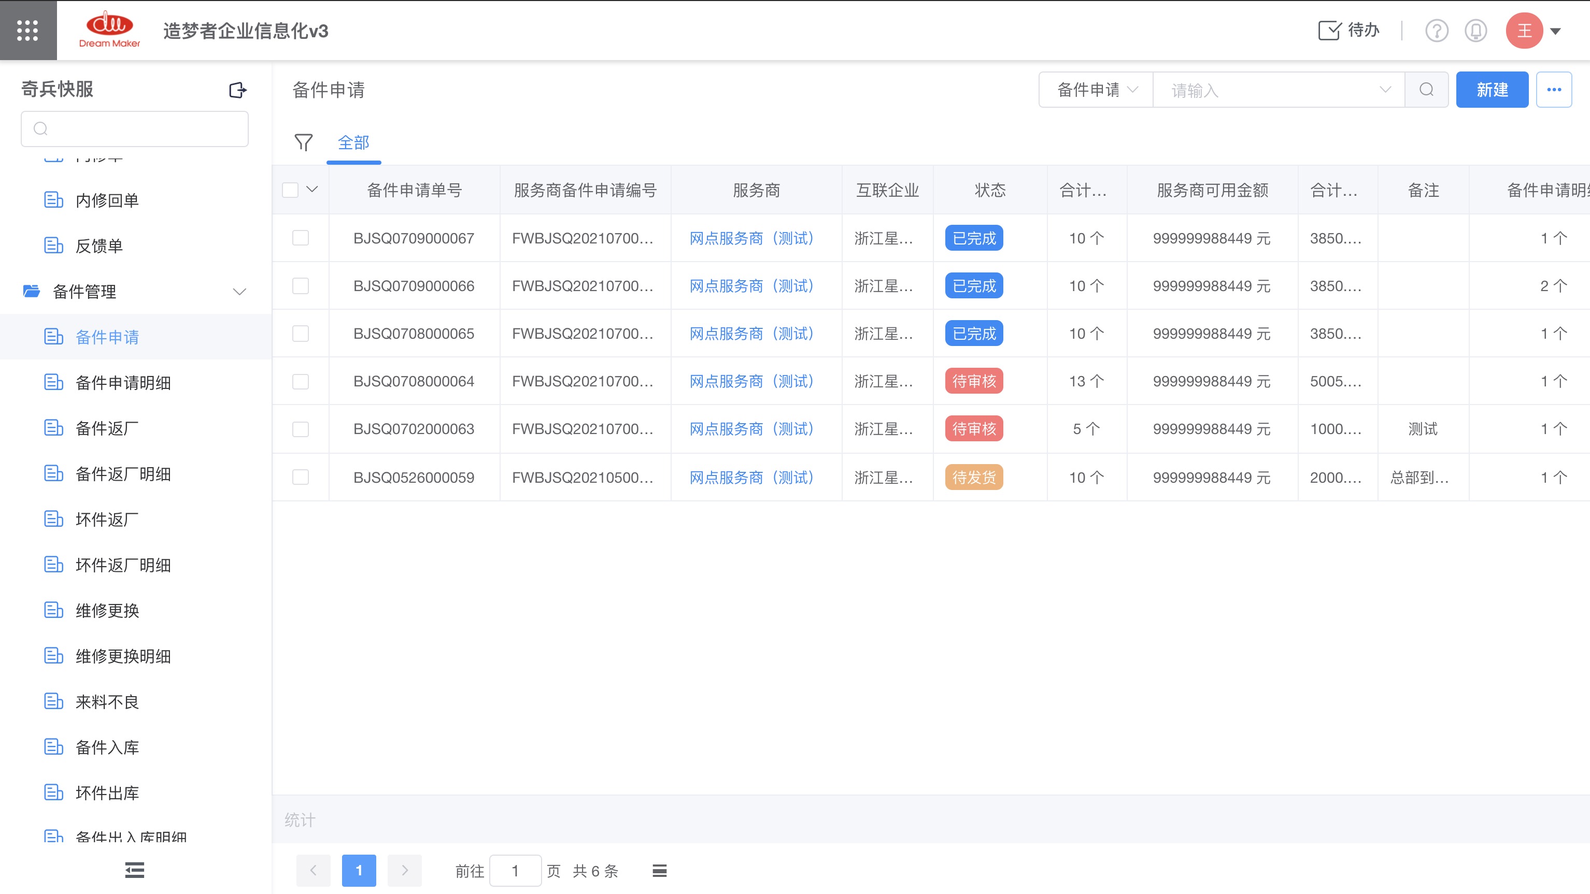Open 备件申请明细 in the sidebar
Viewport: 1590px width, 894px height.
pos(123,383)
